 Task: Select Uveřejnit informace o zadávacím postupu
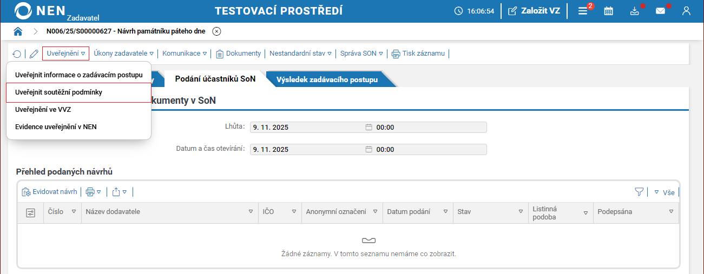point(79,75)
